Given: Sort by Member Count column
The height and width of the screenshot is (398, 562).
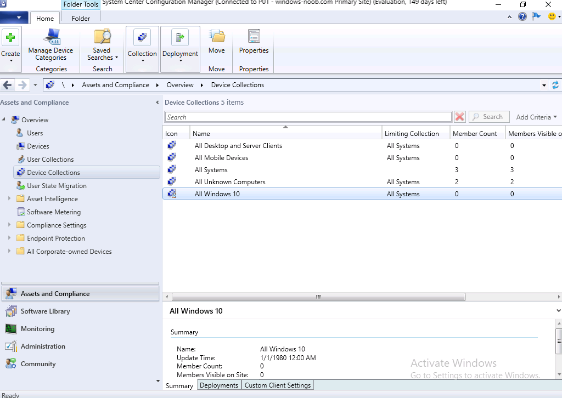Looking at the screenshot, I should pyautogui.click(x=477, y=133).
